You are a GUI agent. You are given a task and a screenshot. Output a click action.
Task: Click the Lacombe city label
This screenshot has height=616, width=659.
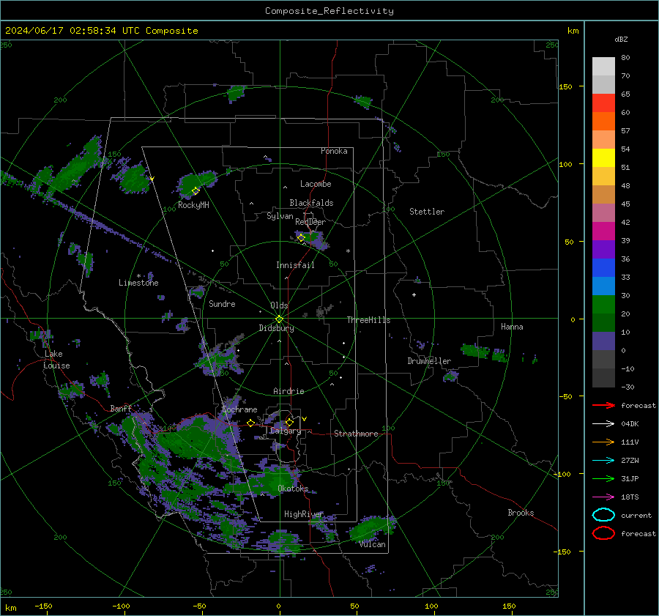click(316, 184)
